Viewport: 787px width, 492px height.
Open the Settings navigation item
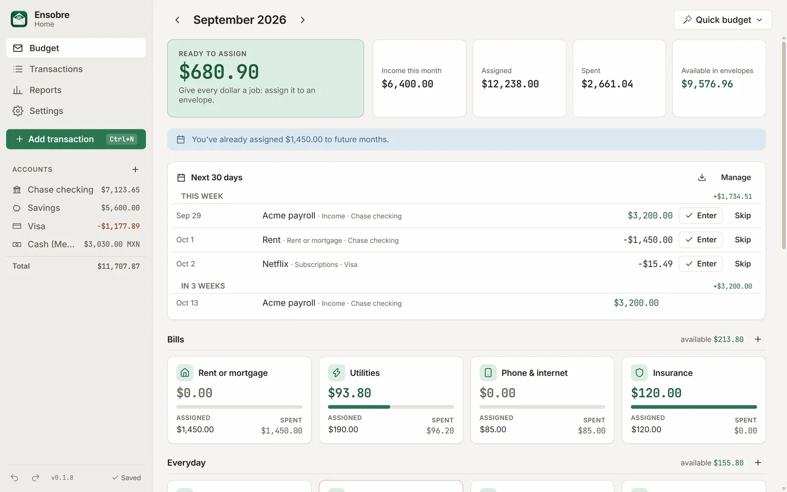(x=76, y=111)
